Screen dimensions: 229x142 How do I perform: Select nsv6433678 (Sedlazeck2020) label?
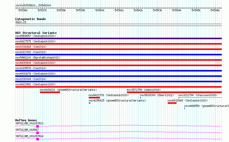36,74
